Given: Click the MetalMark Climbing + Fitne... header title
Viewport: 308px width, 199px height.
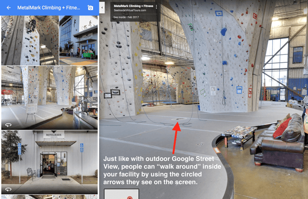Looking at the screenshot, I should (x=49, y=8).
